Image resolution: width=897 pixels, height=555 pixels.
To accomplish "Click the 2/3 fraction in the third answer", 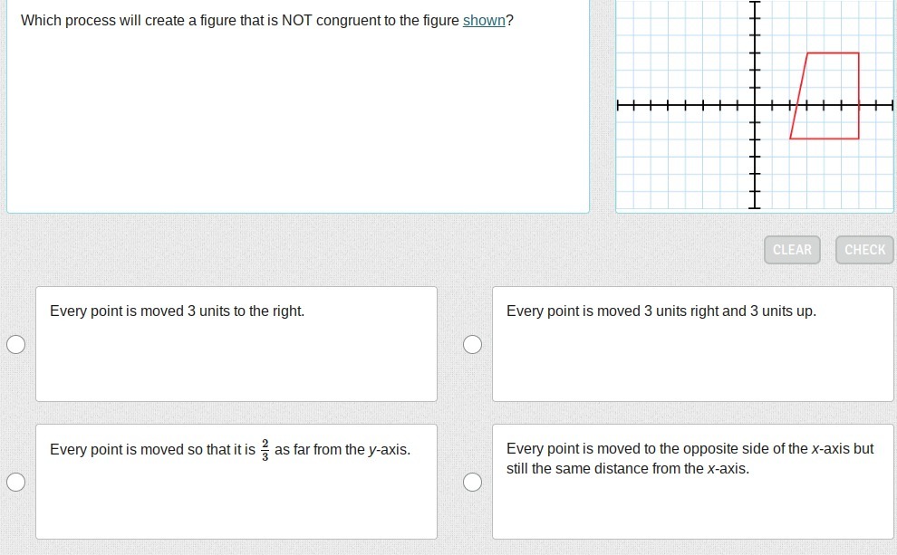I will tap(265, 450).
